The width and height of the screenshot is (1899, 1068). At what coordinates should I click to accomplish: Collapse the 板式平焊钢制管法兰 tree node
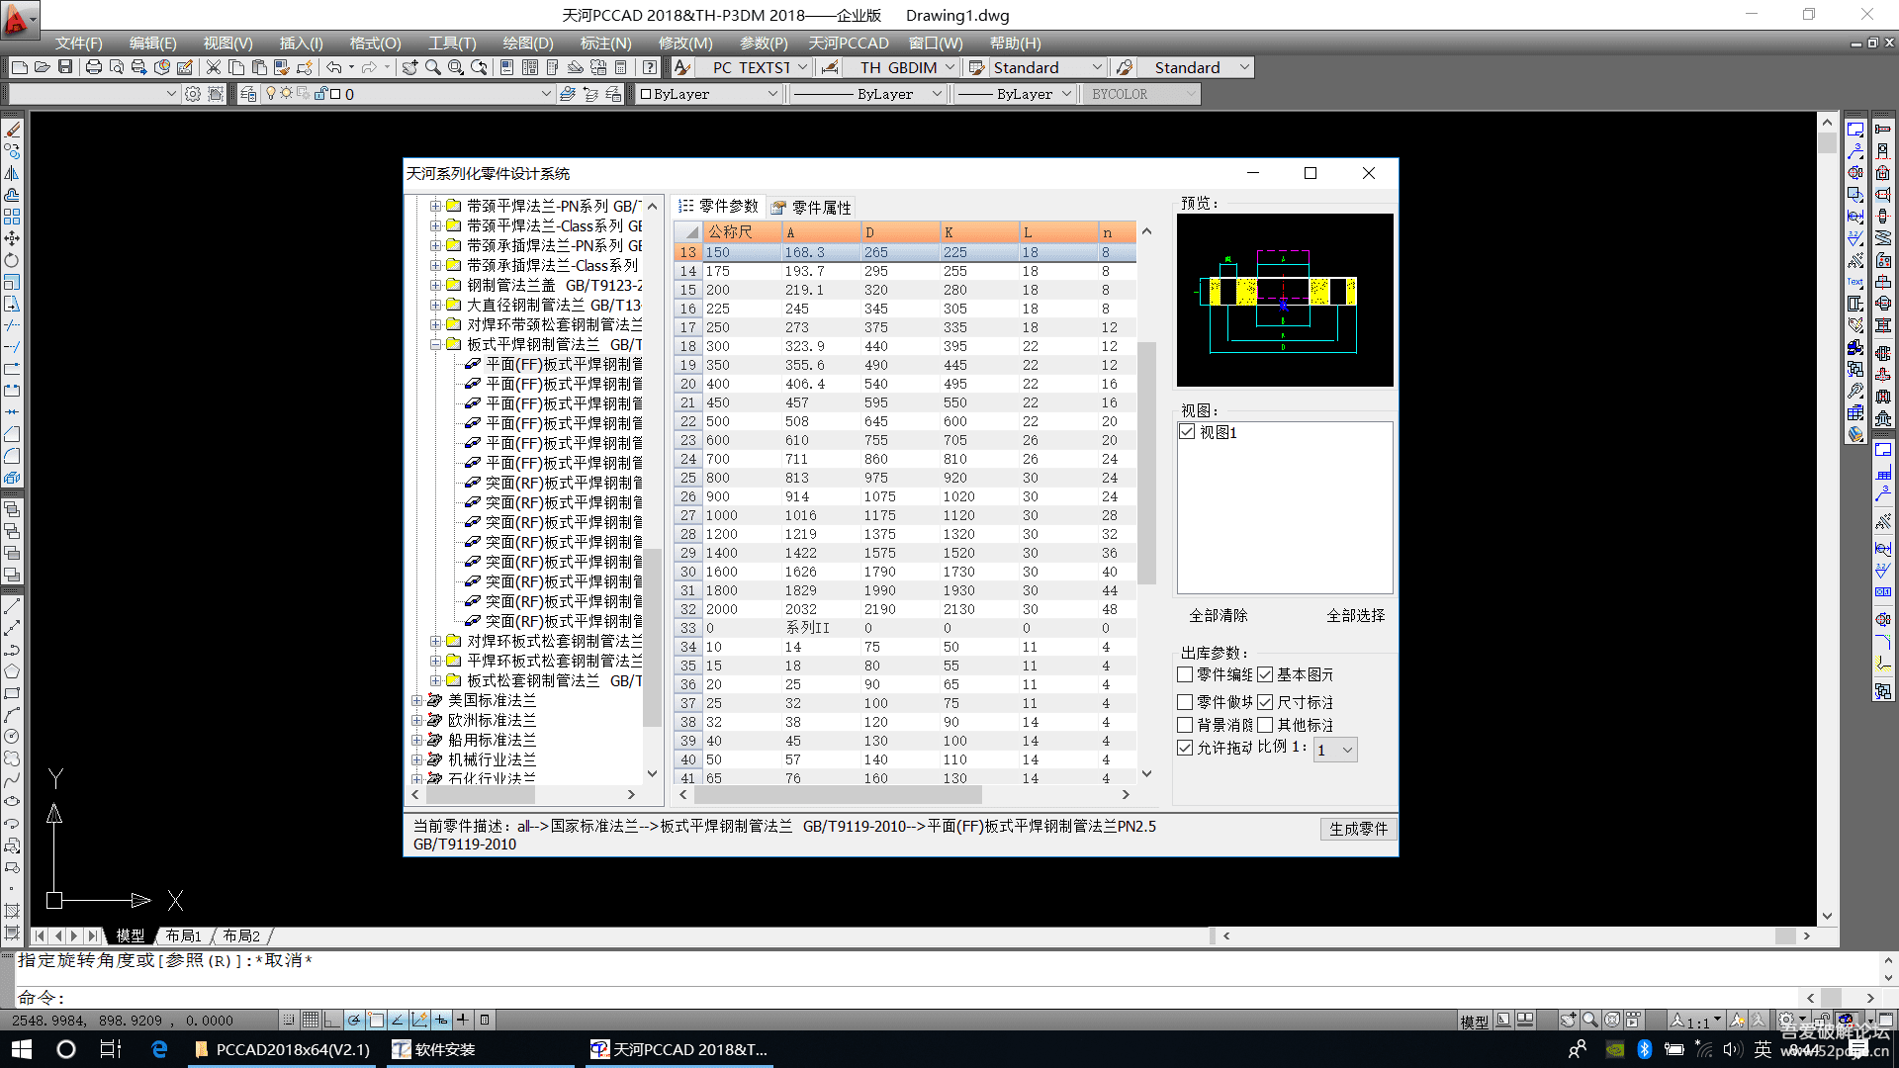point(435,344)
